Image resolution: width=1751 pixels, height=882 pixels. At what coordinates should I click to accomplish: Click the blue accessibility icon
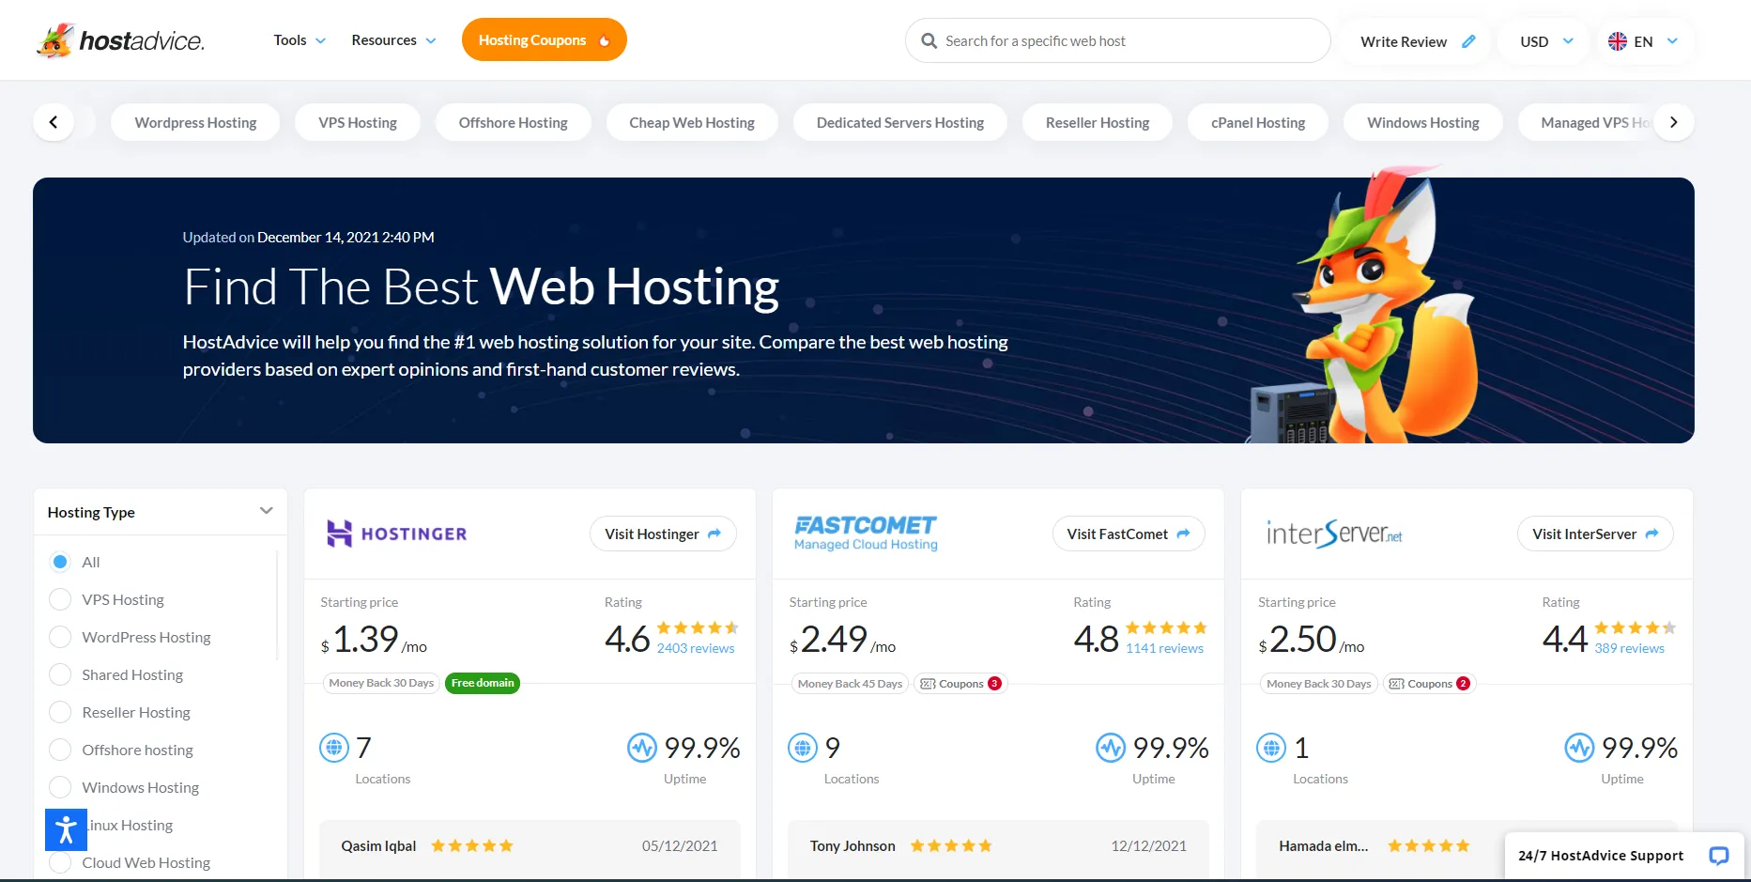[65, 829]
